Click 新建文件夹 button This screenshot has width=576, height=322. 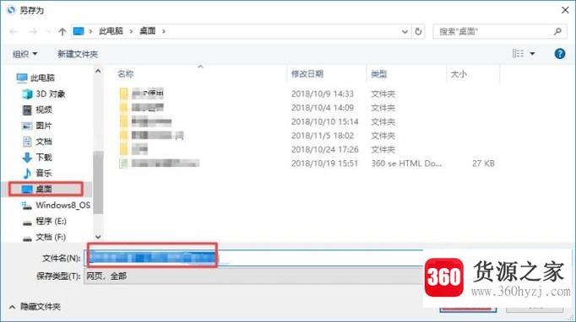(78, 54)
